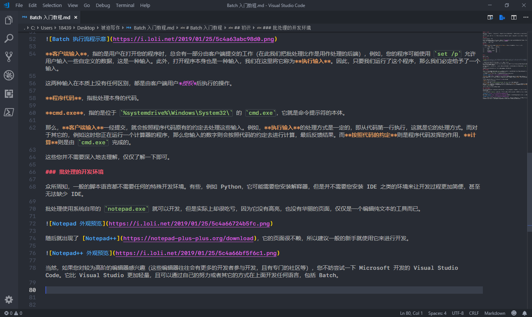Open the View menu
The image size is (532, 317).
coord(73,5)
